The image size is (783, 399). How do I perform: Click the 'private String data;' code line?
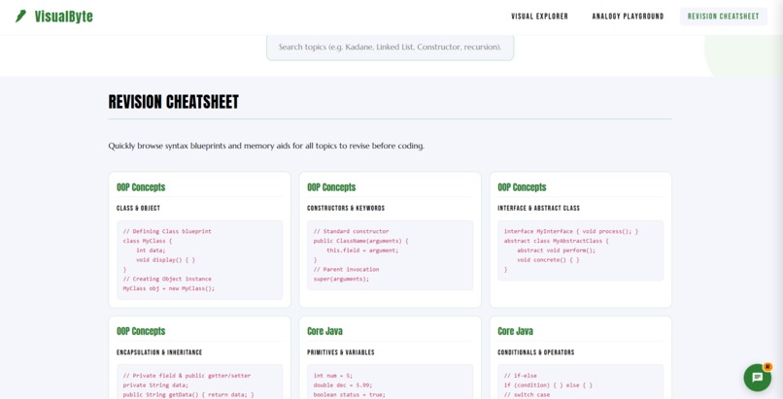click(x=155, y=385)
